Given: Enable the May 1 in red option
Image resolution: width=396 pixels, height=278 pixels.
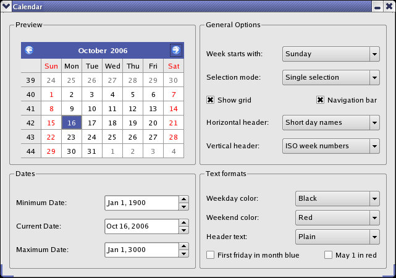Looking at the screenshot, I should tap(329, 255).
